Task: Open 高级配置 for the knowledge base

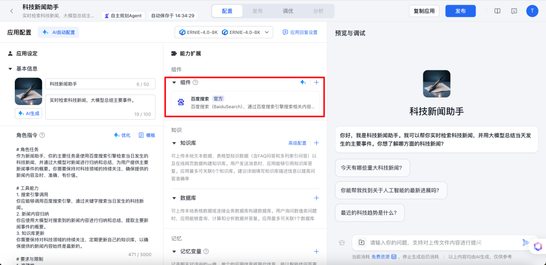Action: tap(297, 143)
